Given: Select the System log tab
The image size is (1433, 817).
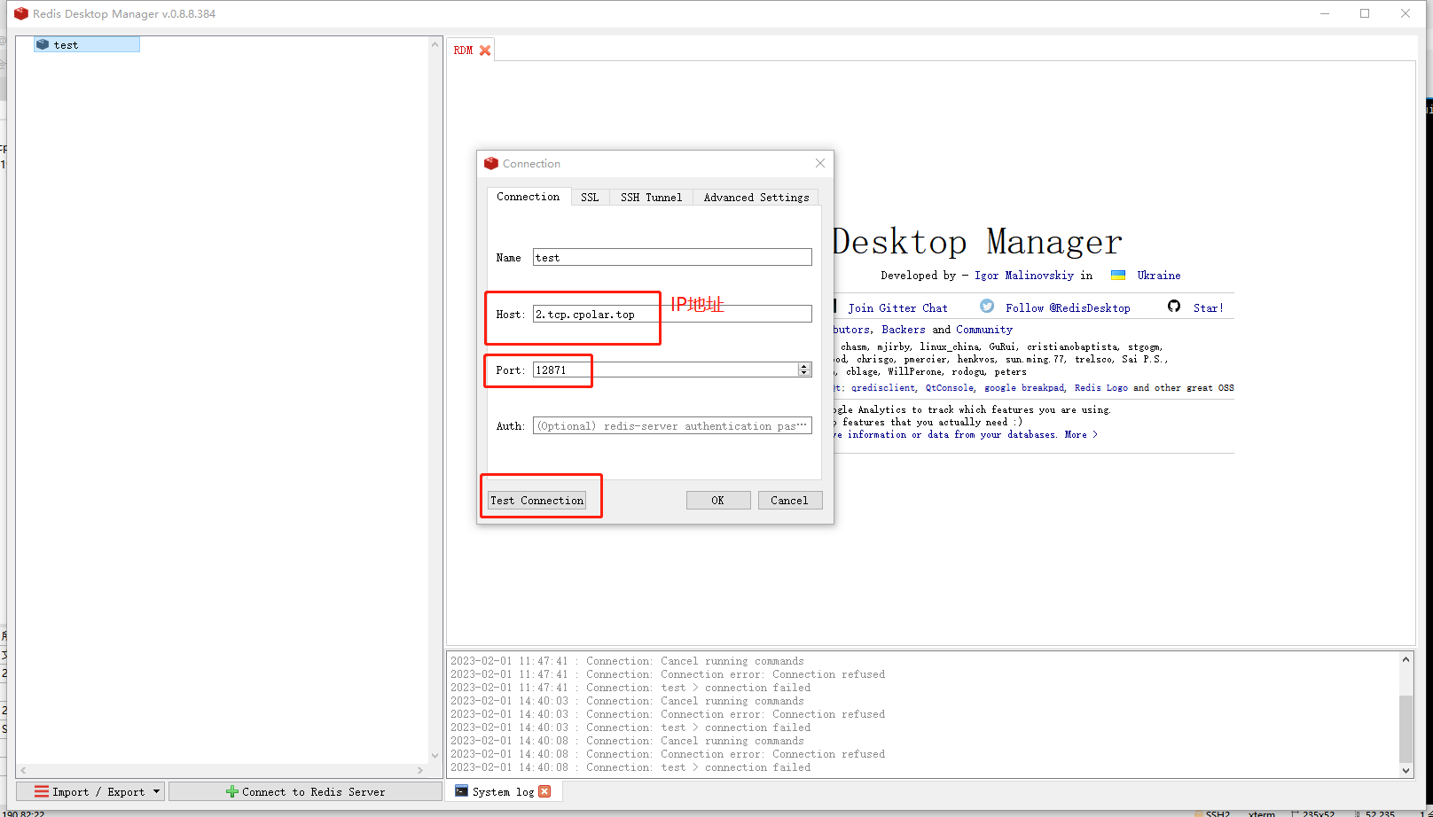Looking at the screenshot, I should pyautogui.click(x=503, y=791).
